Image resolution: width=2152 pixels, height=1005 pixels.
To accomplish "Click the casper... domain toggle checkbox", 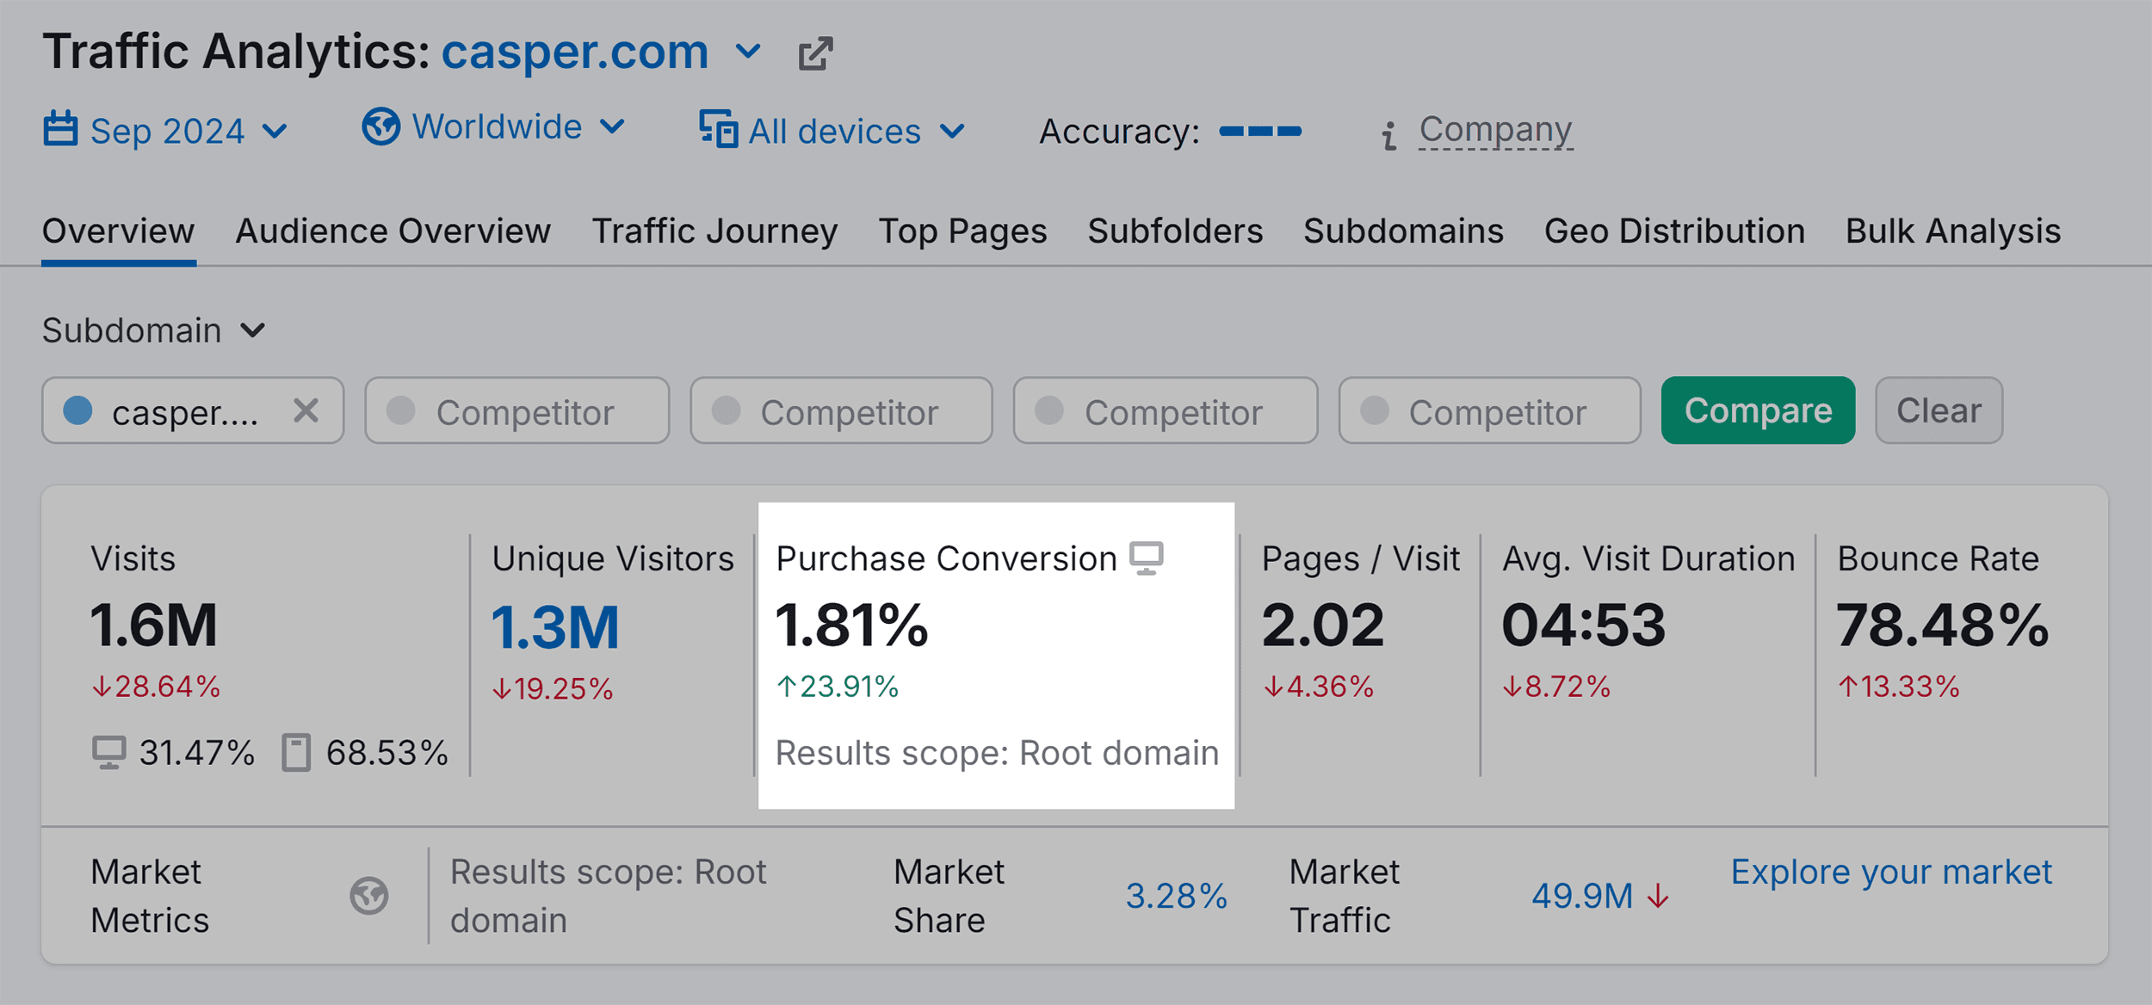I will (x=78, y=410).
